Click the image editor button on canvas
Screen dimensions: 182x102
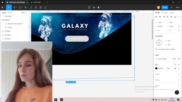click(77, 39)
